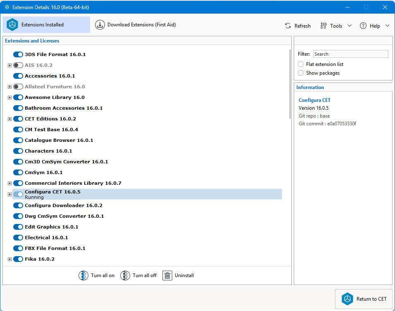Screen dimensions: 395x311
Task: Disable the 3DS File Format extension
Action: coord(18,54)
